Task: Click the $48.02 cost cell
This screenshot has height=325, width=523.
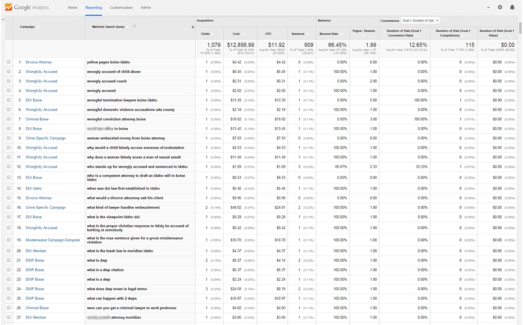Action: pos(236,208)
